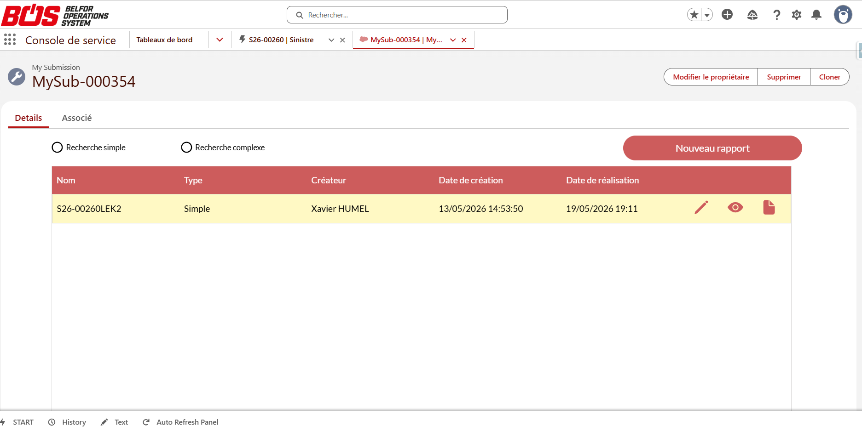Click the Simple type cell
The image size is (862, 432).
coord(197,209)
